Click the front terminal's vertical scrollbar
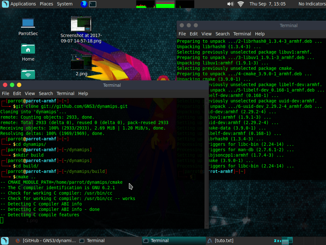This screenshot has height=245, width=326. click(x=207, y=163)
